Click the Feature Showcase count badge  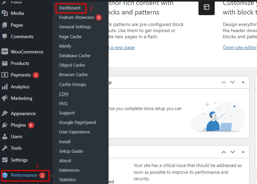coord(99,17)
